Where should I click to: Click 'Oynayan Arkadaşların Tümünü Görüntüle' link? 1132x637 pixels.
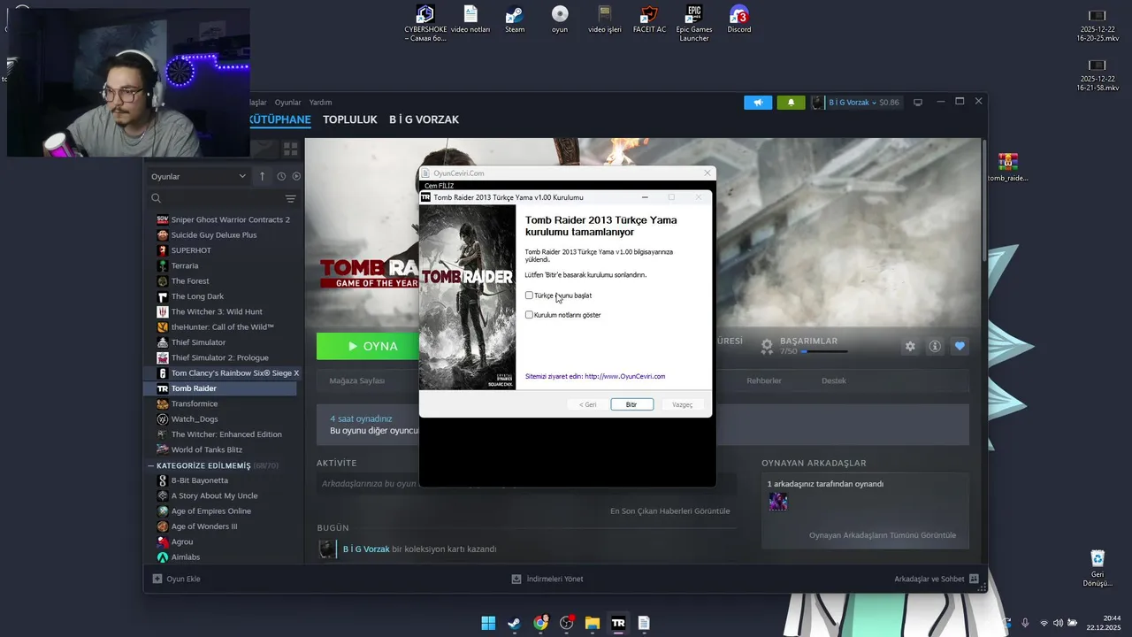click(882, 535)
